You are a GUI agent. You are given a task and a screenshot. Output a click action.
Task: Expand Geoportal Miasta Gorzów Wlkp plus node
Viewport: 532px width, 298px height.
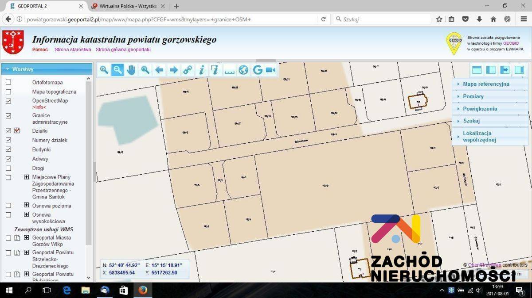coord(27,237)
